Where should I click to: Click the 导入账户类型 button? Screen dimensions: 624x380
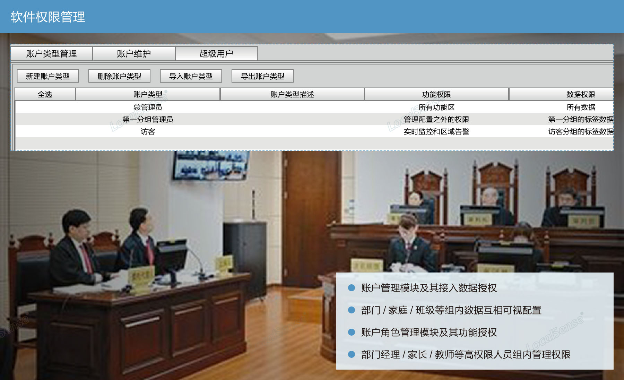click(x=191, y=76)
